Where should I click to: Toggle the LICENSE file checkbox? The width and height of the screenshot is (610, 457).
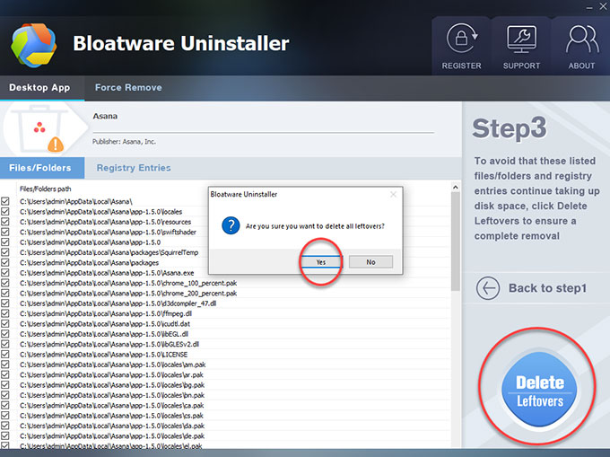(5, 355)
